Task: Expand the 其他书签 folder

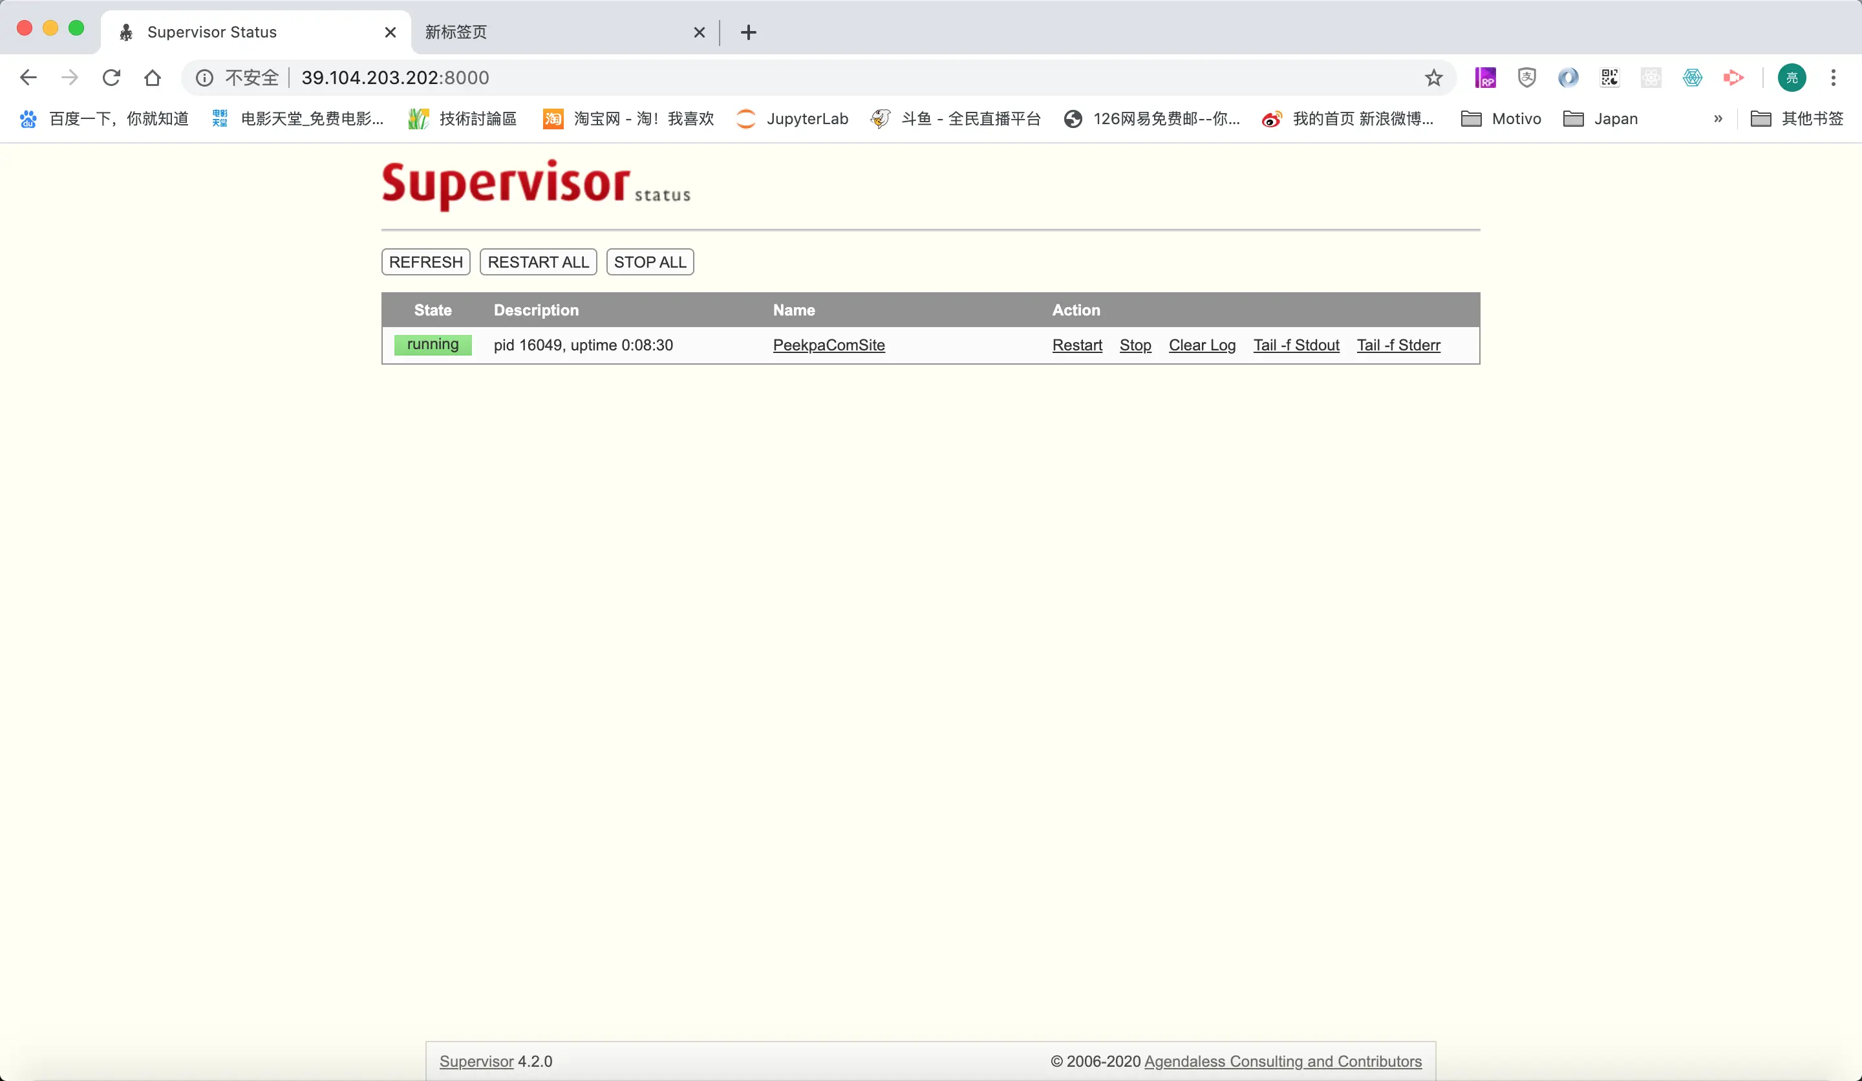Action: coord(1797,119)
